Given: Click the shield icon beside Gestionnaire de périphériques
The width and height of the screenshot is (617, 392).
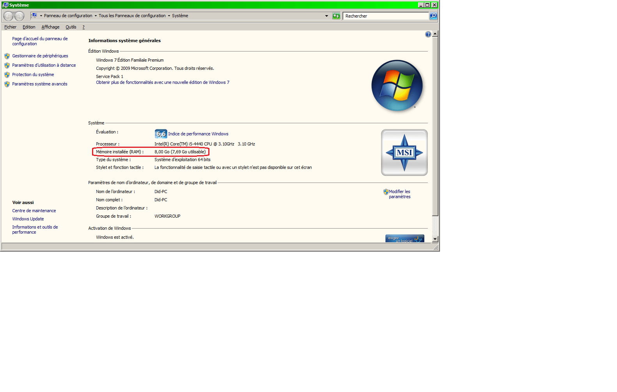Looking at the screenshot, I should [x=7, y=56].
